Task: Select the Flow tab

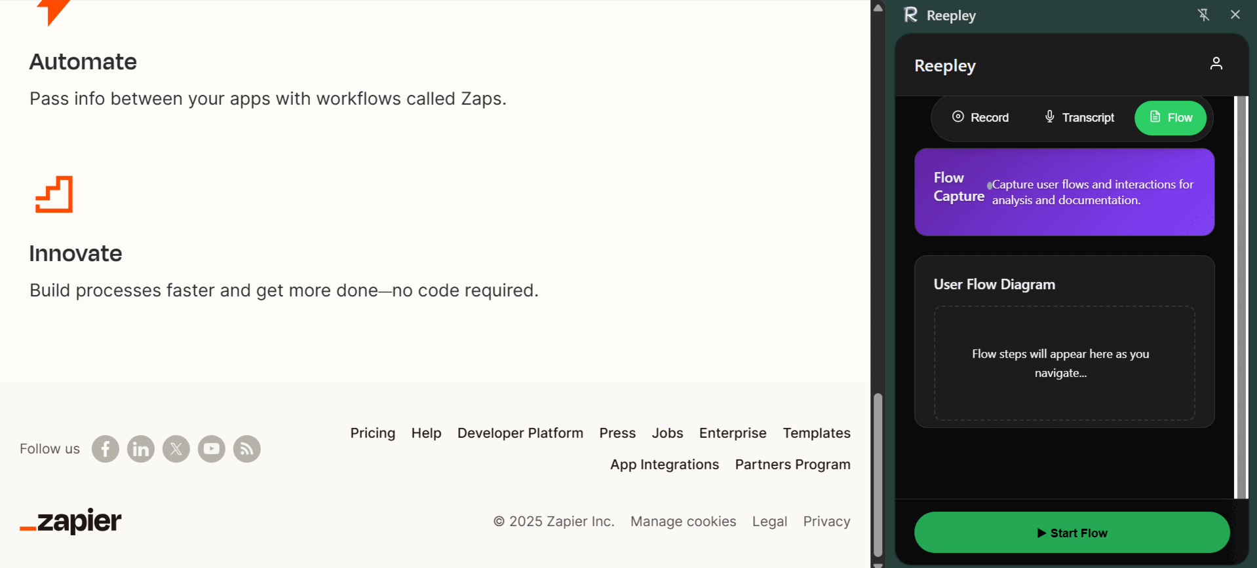Action: tap(1170, 118)
